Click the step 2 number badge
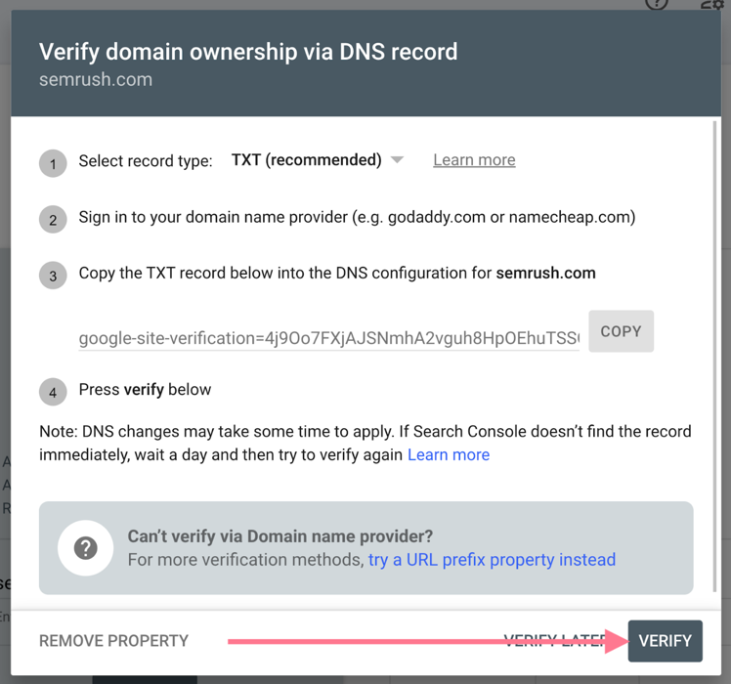Viewport: 731px width, 684px height. [x=53, y=220]
